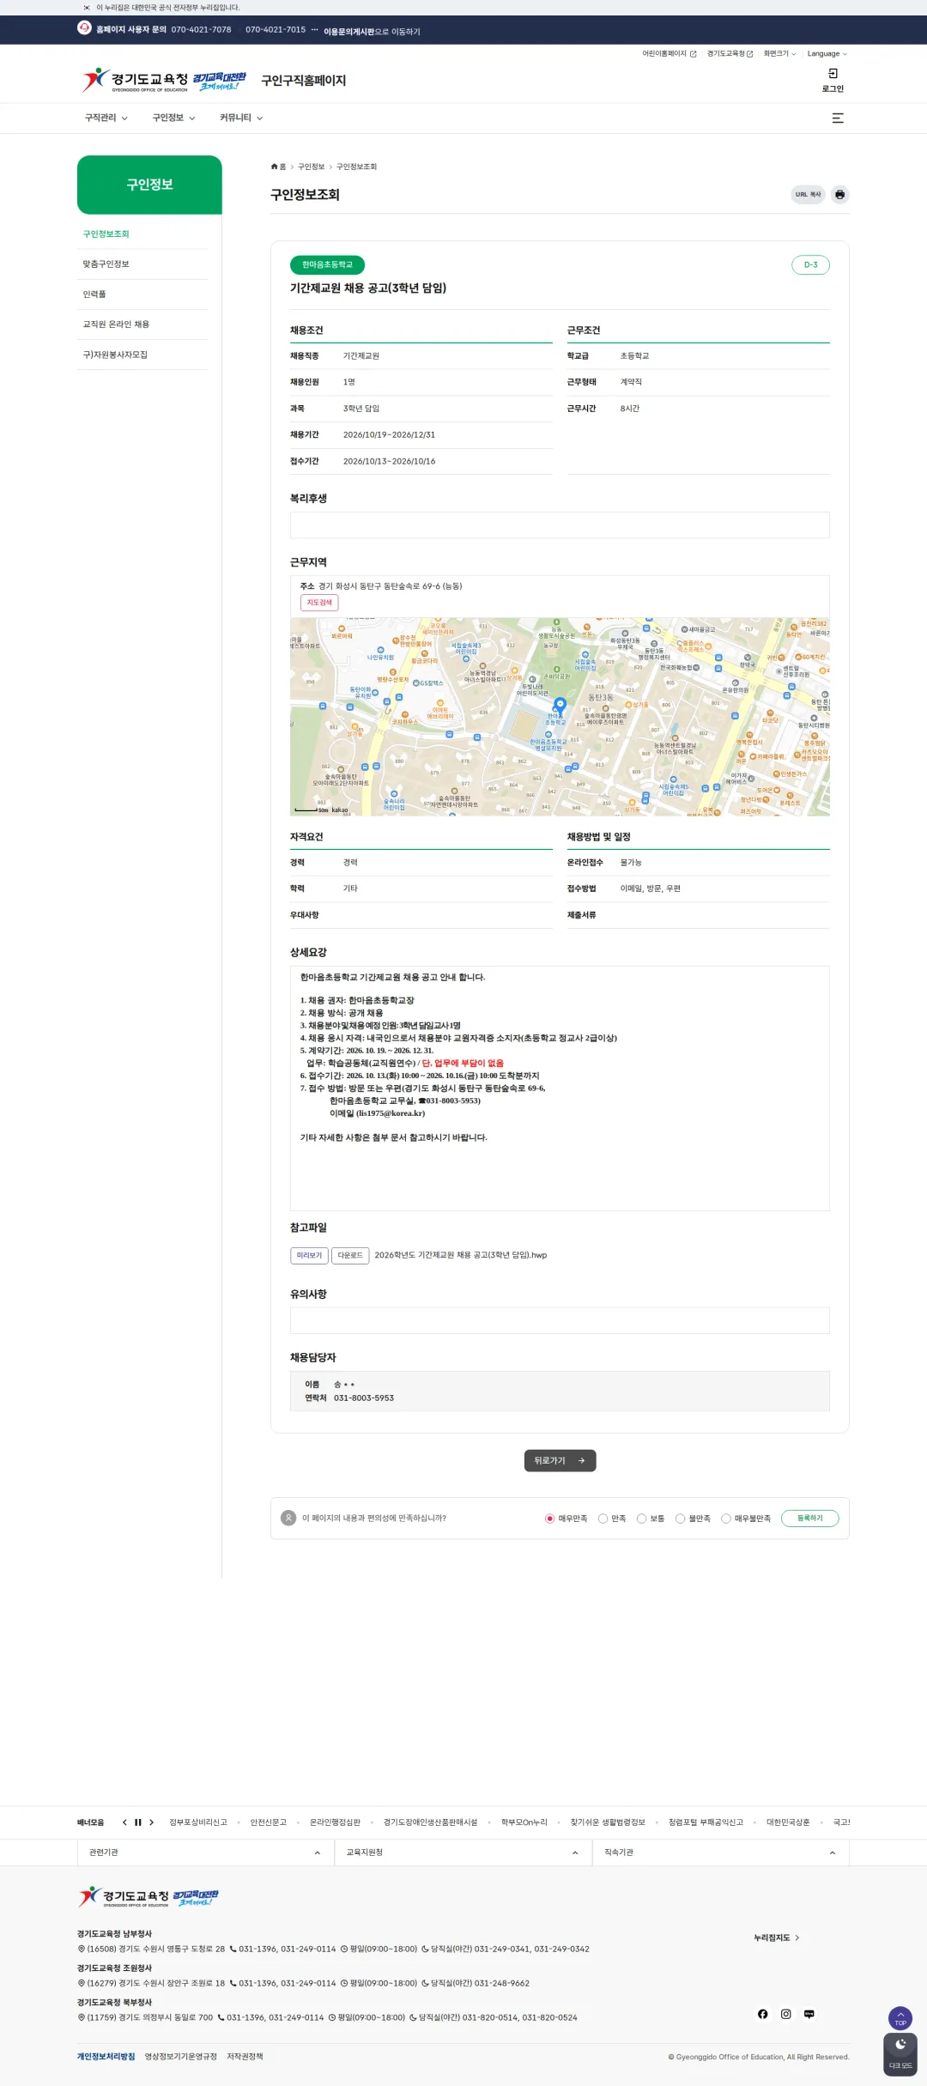The width and height of the screenshot is (927, 2086).
Task: Select 보통 satisfaction radio
Action: pyautogui.click(x=641, y=1519)
